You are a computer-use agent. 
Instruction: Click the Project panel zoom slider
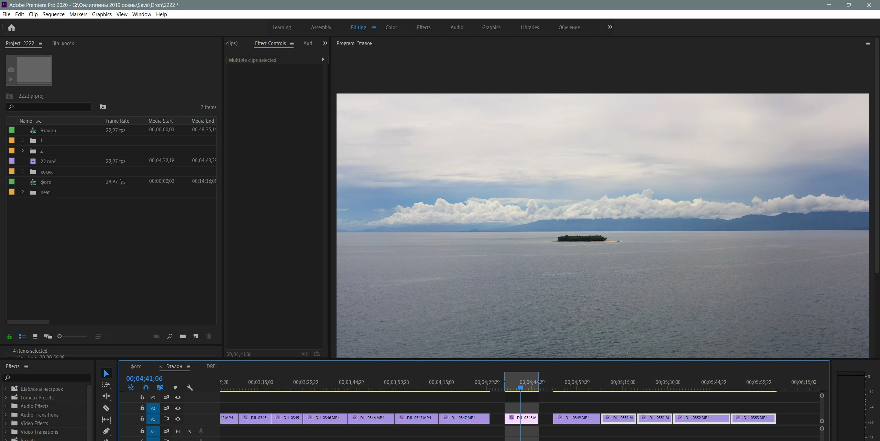pyautogui.click(x=72, y=336)
